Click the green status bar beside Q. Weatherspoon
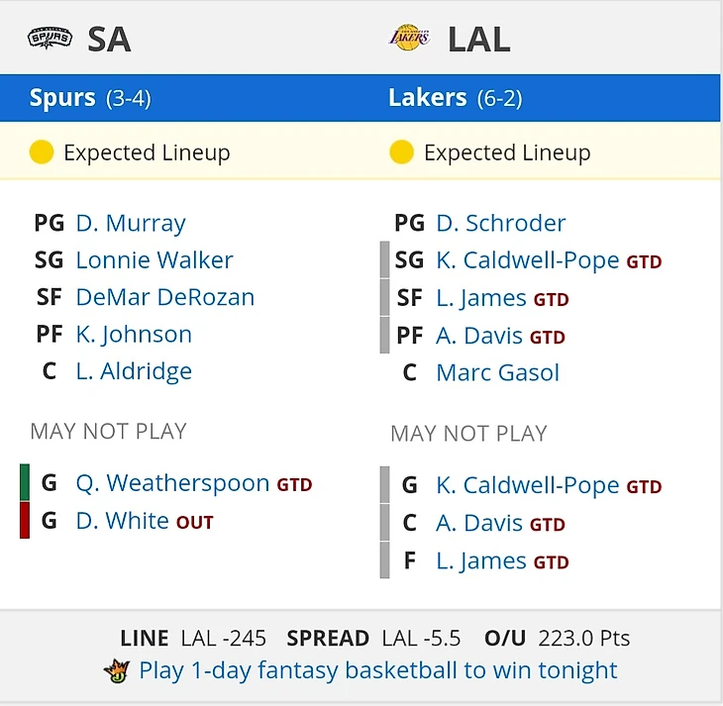The width and height of the screenshot is (723, 706). click(25, 482)
